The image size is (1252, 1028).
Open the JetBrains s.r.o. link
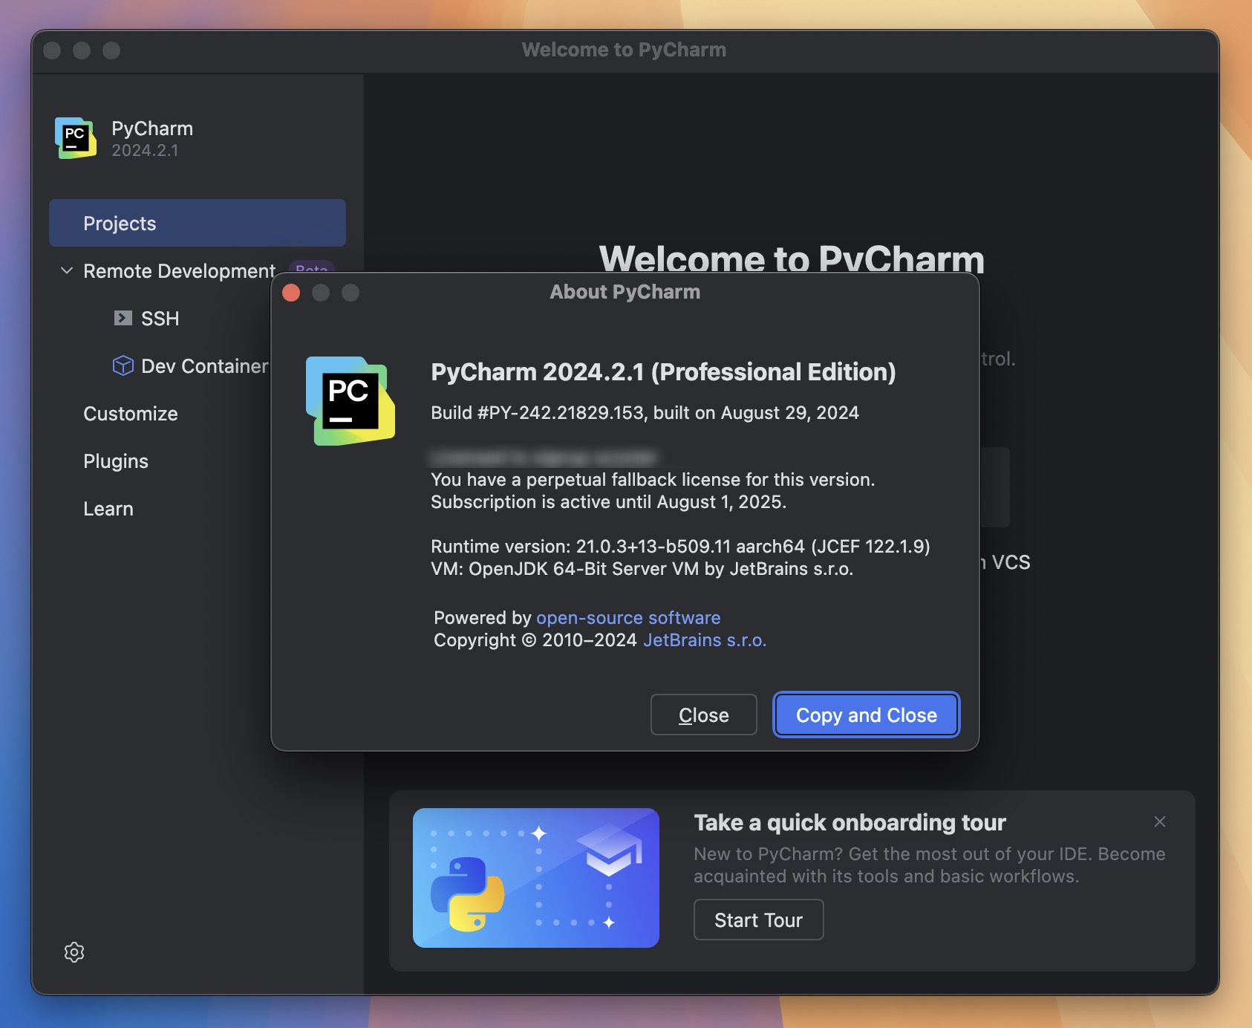[x=705, y=640]
